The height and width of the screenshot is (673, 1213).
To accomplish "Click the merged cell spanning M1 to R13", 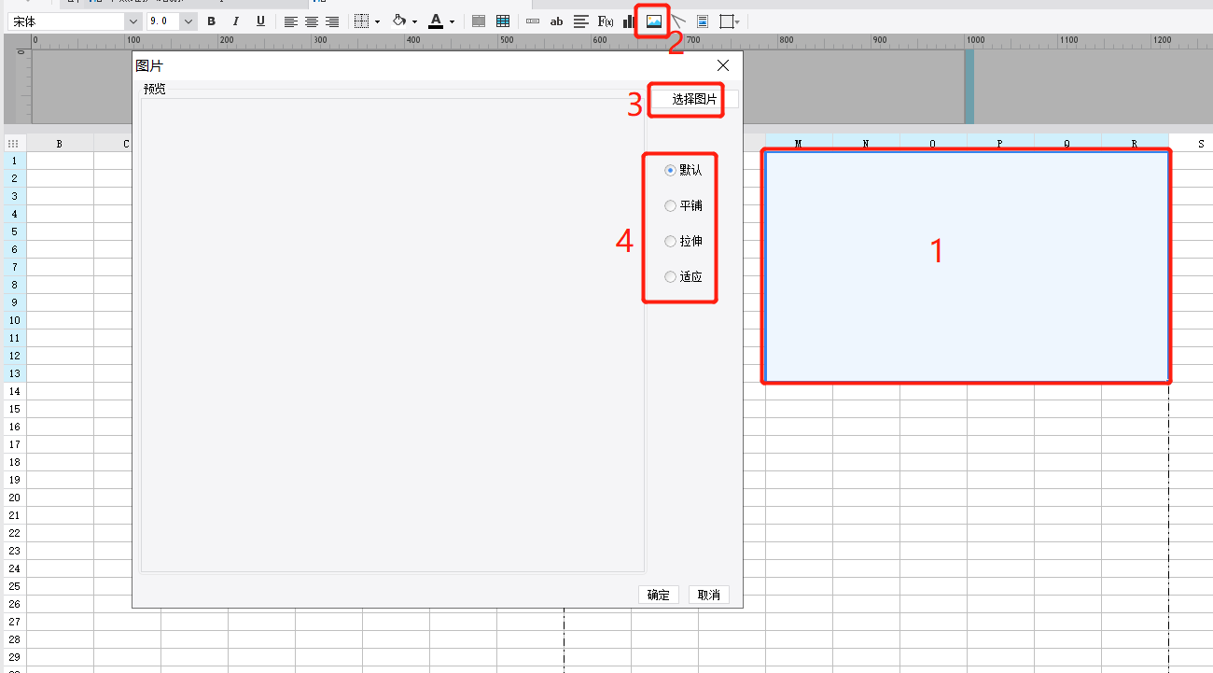I will click(x=967, y=267).
